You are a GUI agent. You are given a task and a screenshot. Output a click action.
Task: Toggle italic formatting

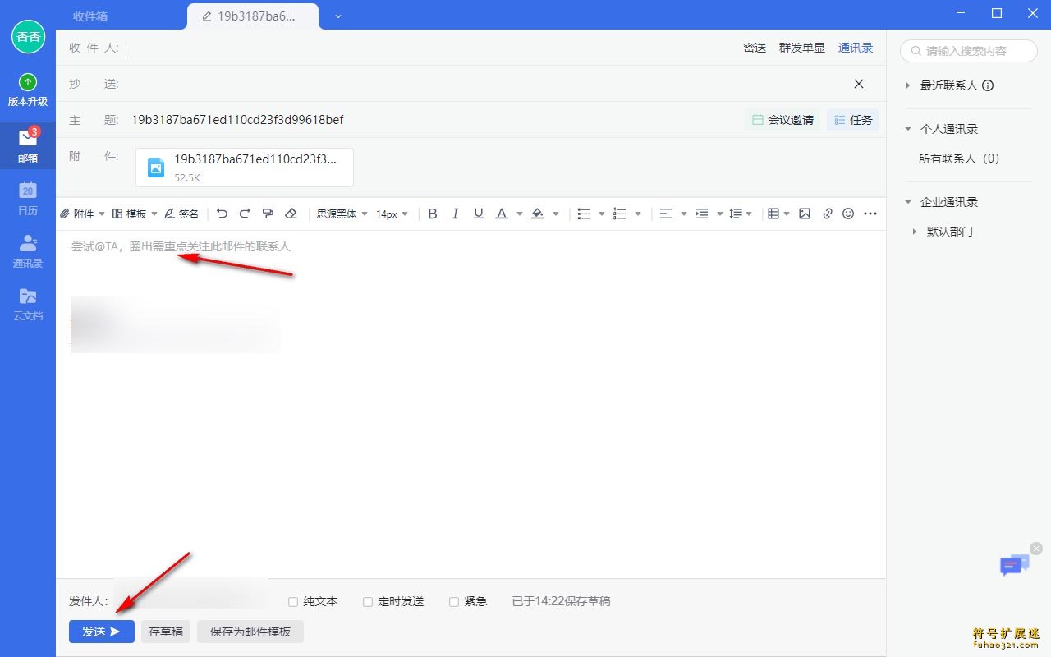click(456, 214)
